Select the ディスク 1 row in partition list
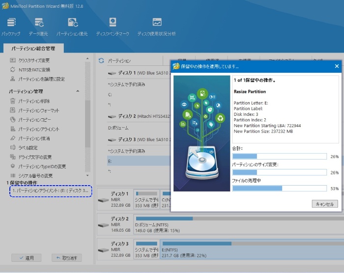 coord(139,73)
